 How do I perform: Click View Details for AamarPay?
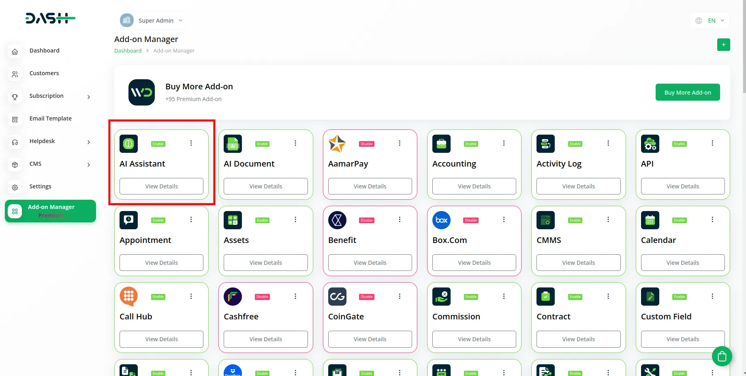coord(370,186)
